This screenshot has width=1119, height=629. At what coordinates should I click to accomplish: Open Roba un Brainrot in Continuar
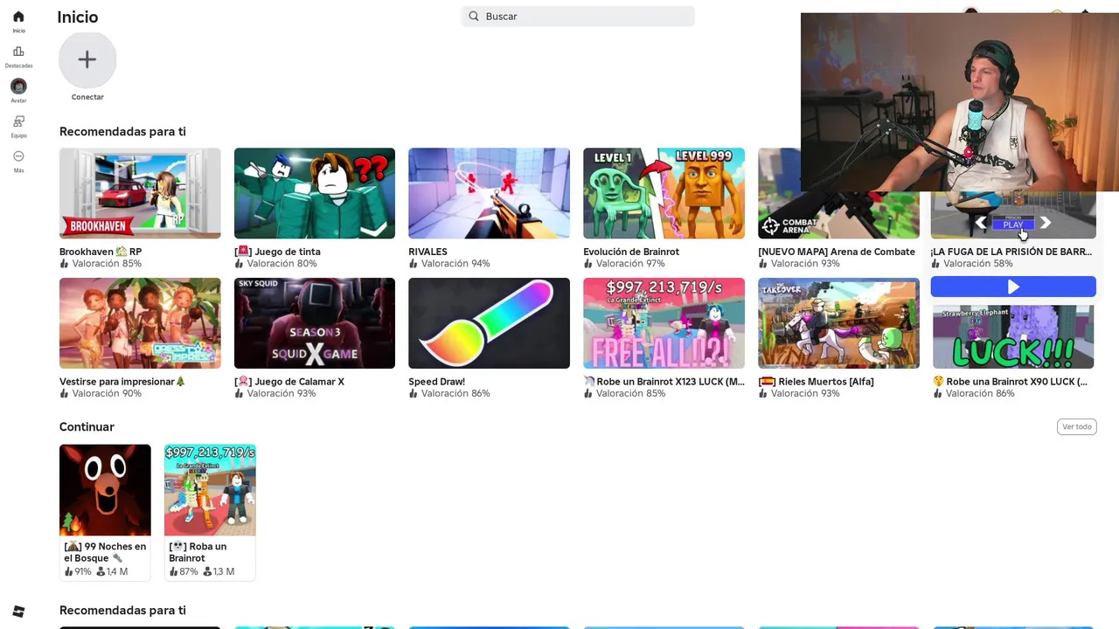(210, 490)
